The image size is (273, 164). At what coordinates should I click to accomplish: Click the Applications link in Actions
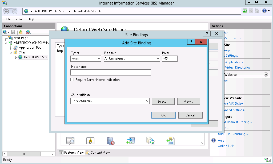[x=234, y=62]
